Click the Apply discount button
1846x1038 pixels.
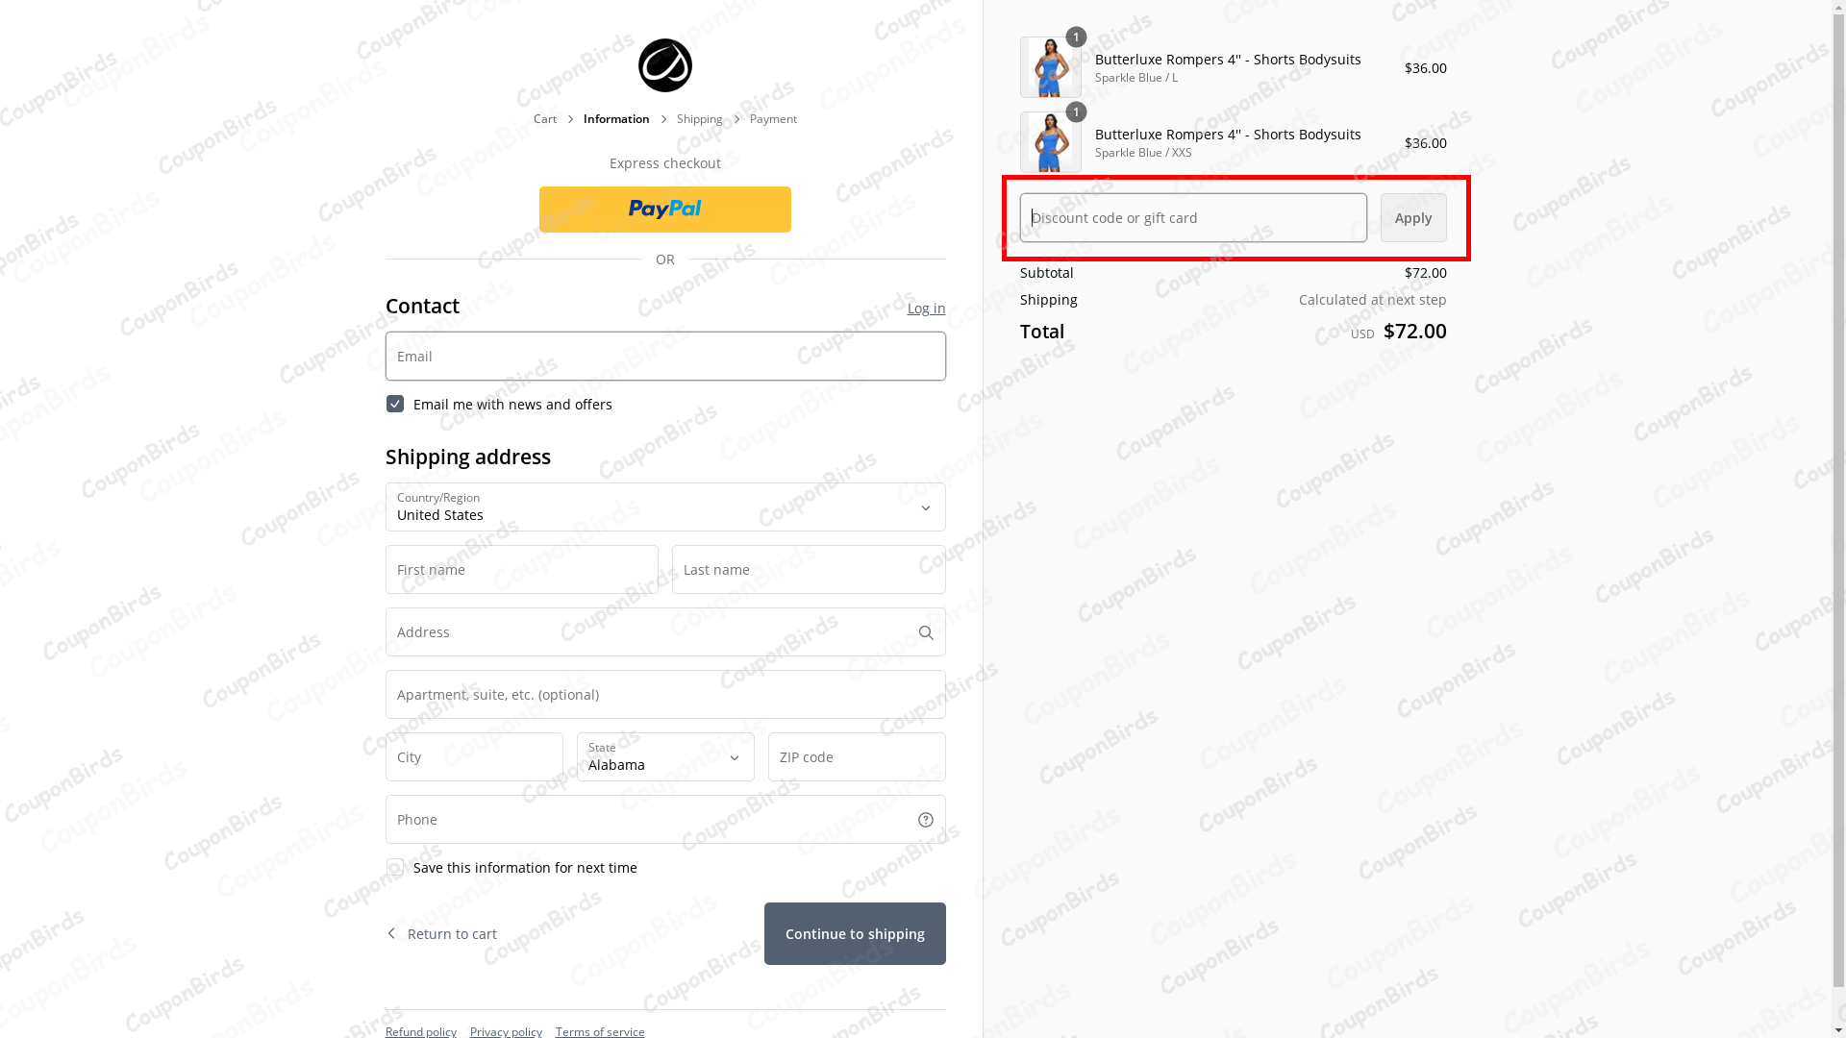pyautogui.click(x=1412, y=217)
